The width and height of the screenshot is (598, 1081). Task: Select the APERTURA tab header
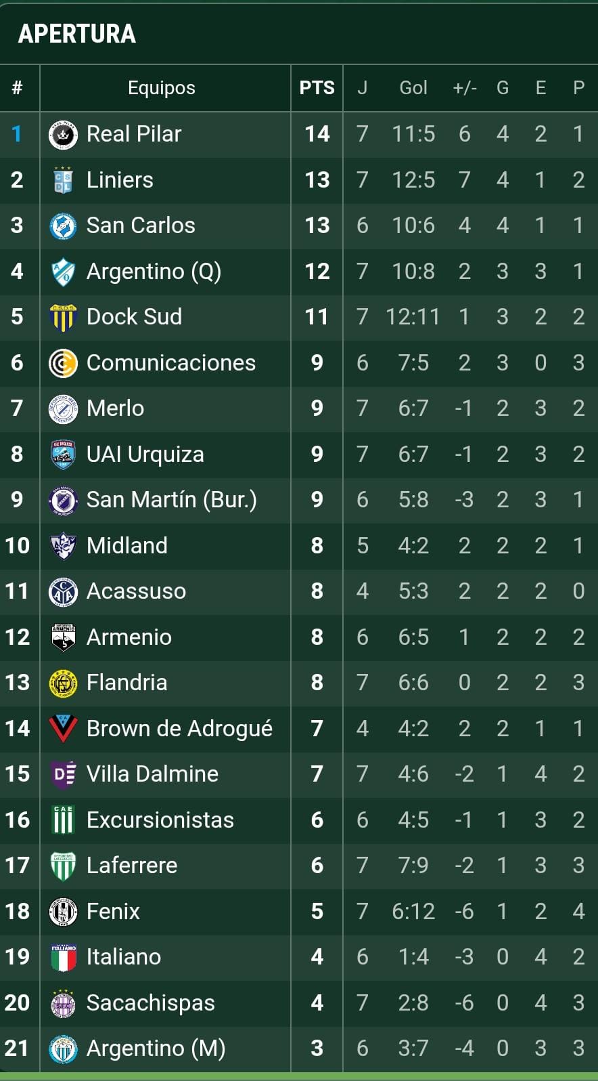click(x=77, y=34)
